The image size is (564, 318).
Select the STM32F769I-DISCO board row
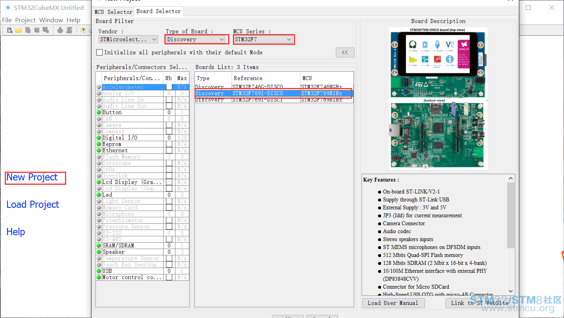[274, 94]
